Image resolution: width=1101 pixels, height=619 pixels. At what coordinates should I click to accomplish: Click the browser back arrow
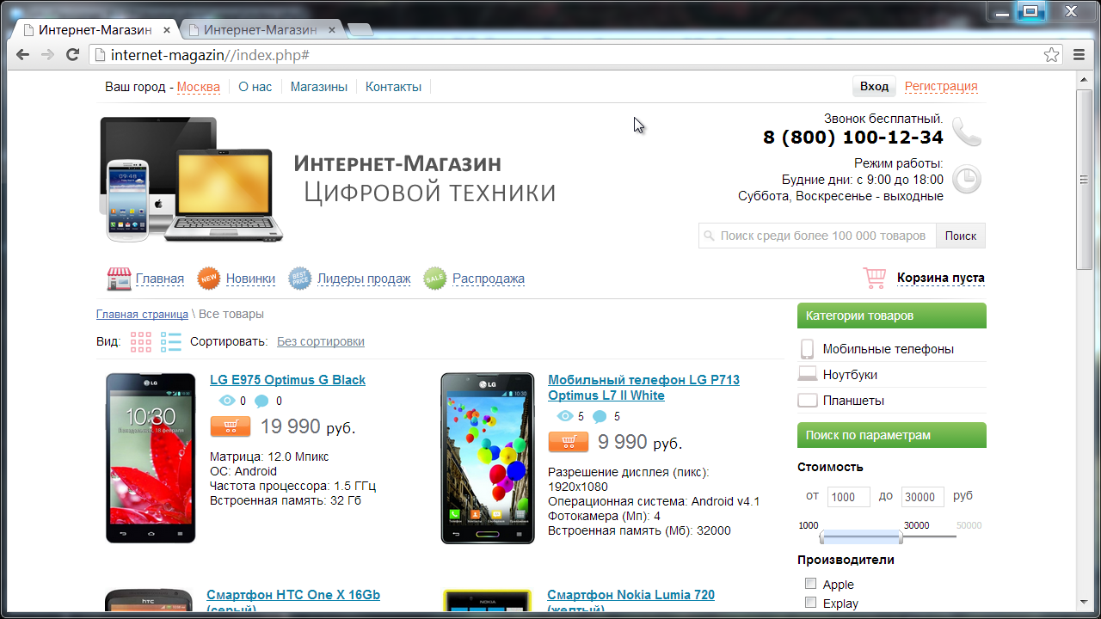[23, 55]
